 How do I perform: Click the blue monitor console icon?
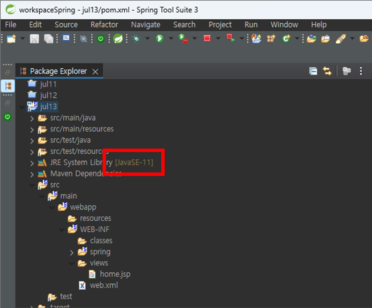pos(66,38)
